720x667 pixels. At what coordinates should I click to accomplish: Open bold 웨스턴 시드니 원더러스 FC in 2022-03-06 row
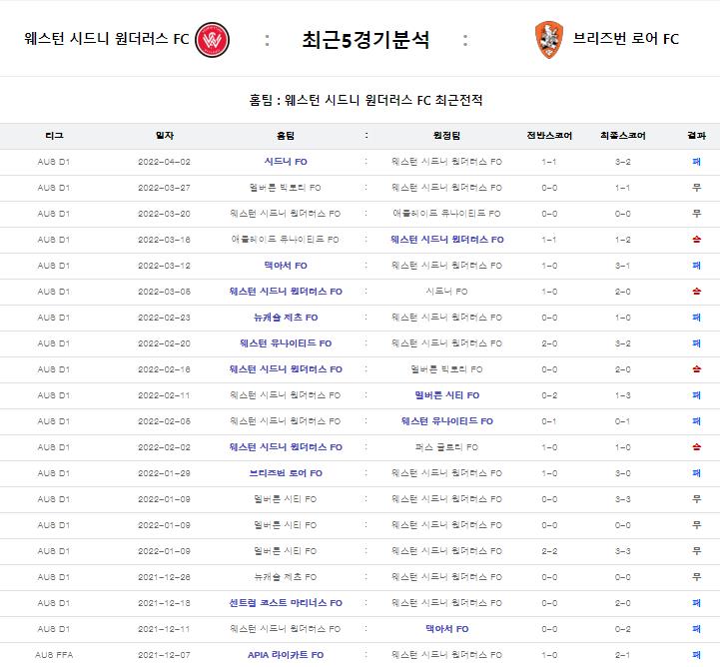click(286, 292)
